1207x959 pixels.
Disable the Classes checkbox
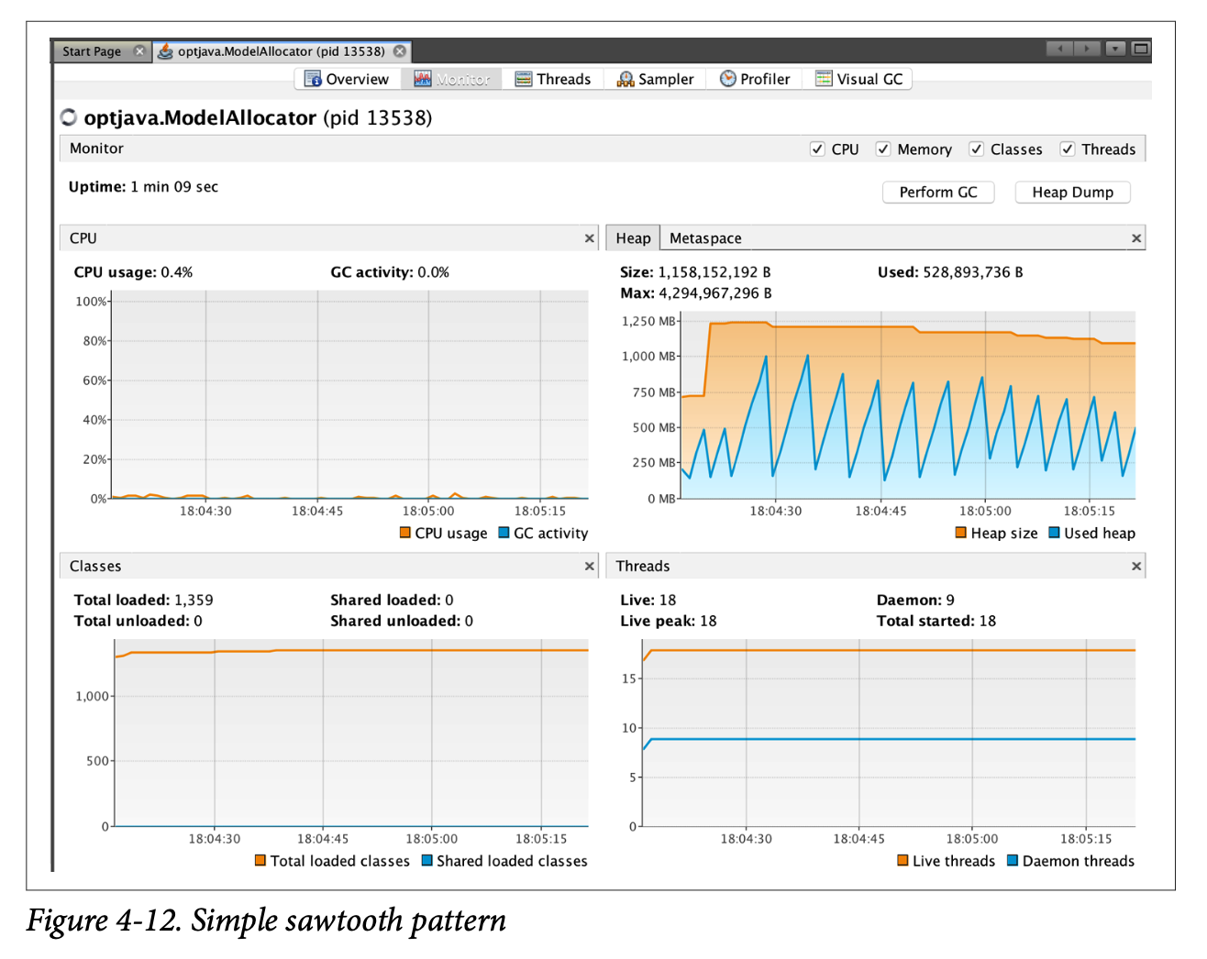[x=977, y=149]
